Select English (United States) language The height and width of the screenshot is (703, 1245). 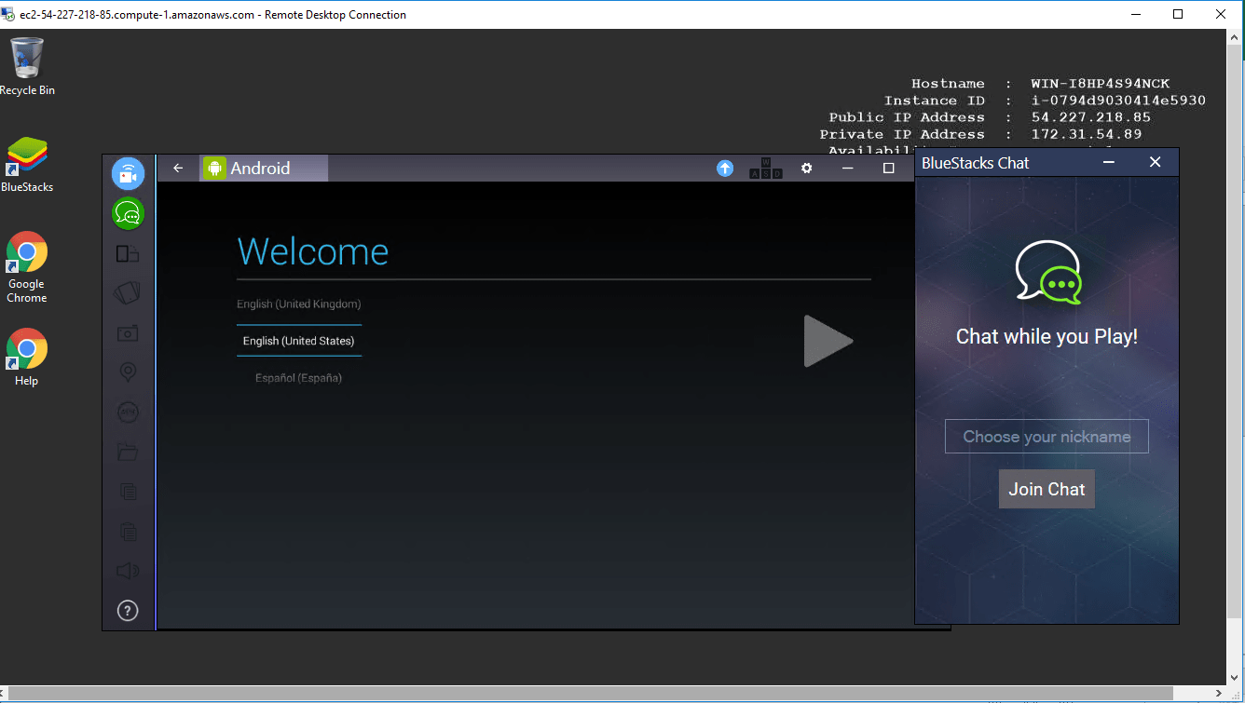point(299,341)
